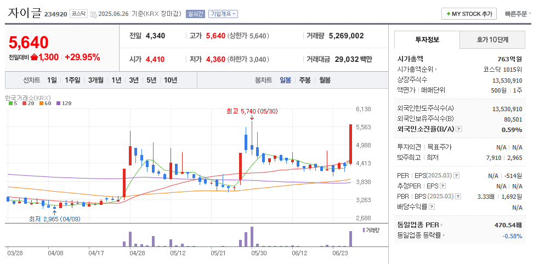Viewport: 539px width, 264px height.
Task: Select the 일봉 daily candle chart
Action: [x=285, y=81]
